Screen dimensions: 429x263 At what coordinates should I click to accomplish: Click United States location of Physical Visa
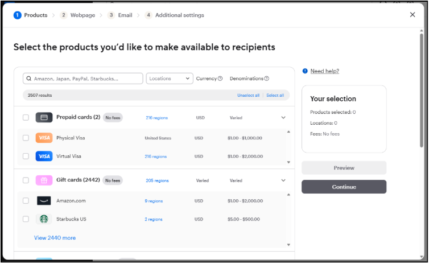[x=158, y=138]
